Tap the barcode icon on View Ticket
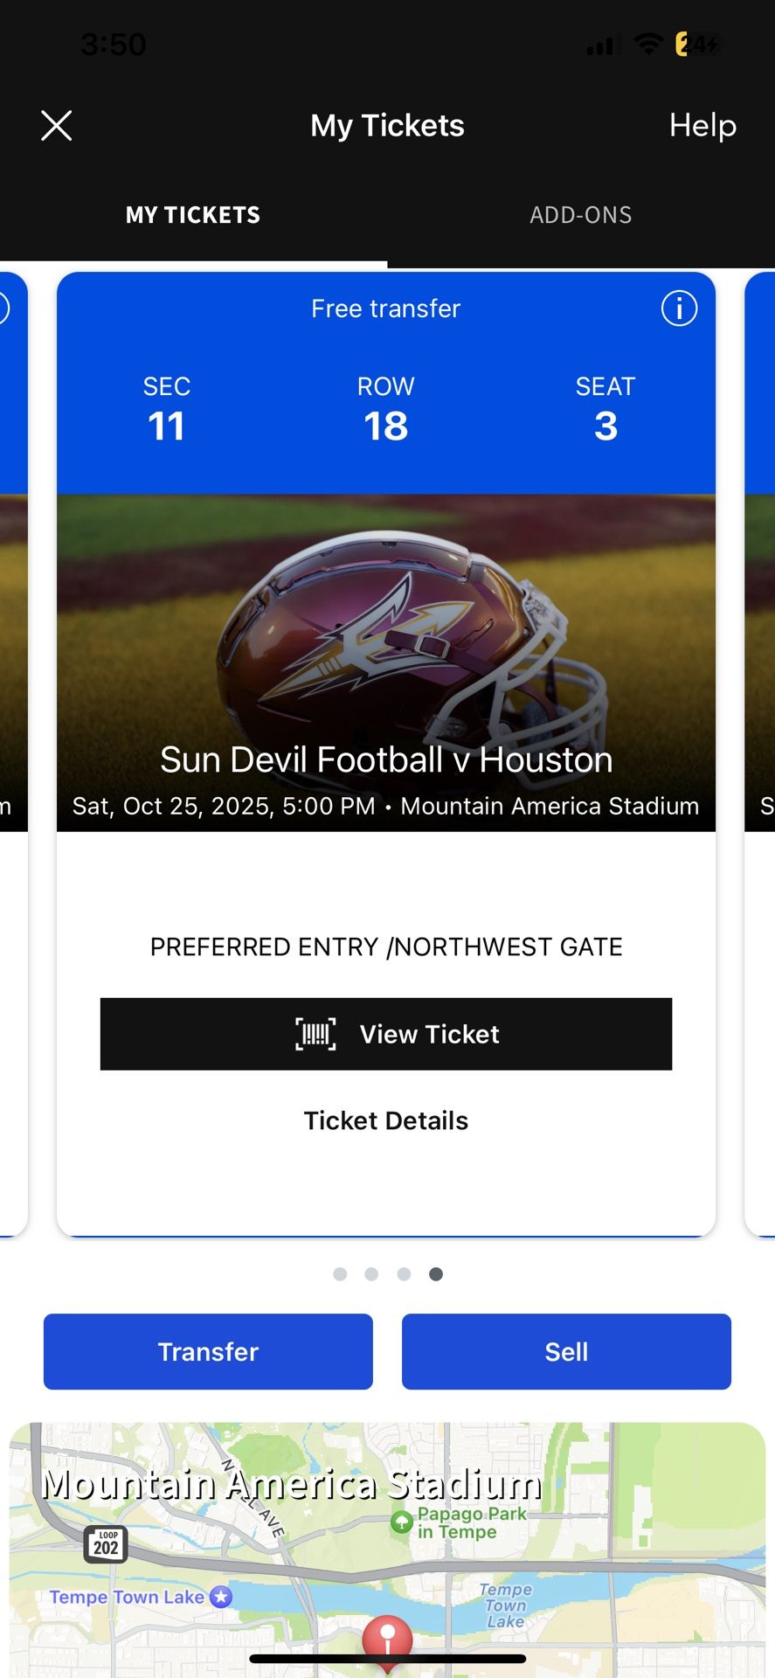This screenshot has width=775, height=1678. tap(315, 1034)
